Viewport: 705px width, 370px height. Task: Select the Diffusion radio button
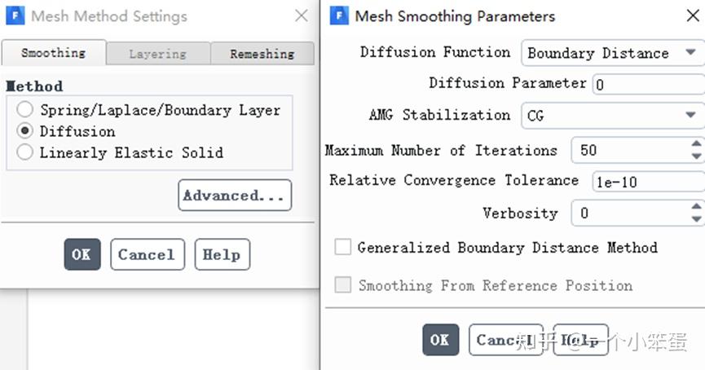point(25,131)
